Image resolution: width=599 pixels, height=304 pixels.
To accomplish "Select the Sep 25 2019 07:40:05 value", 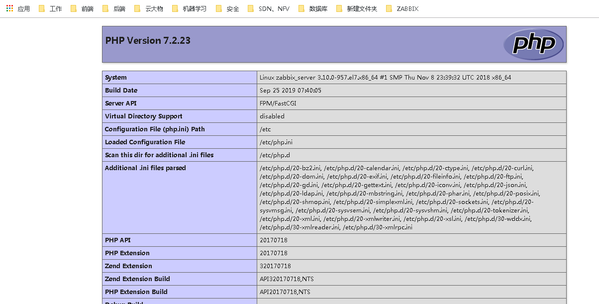I will point(291,91).
